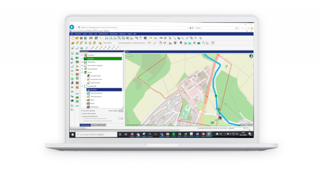Open a project with the folder icon
323x169 pixels.
tap(77, 38)
